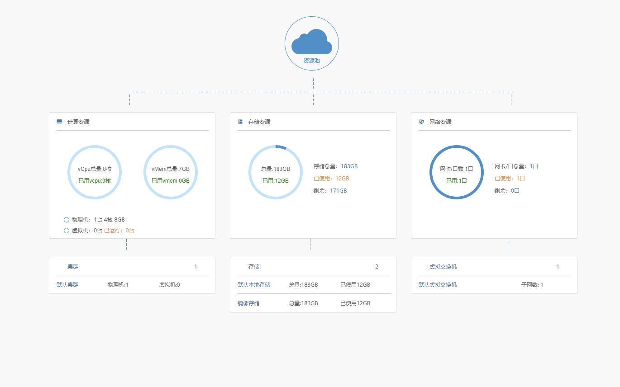Open the 镜像存储 link
The height and width of the screenshot is (387, 620).
248,303
